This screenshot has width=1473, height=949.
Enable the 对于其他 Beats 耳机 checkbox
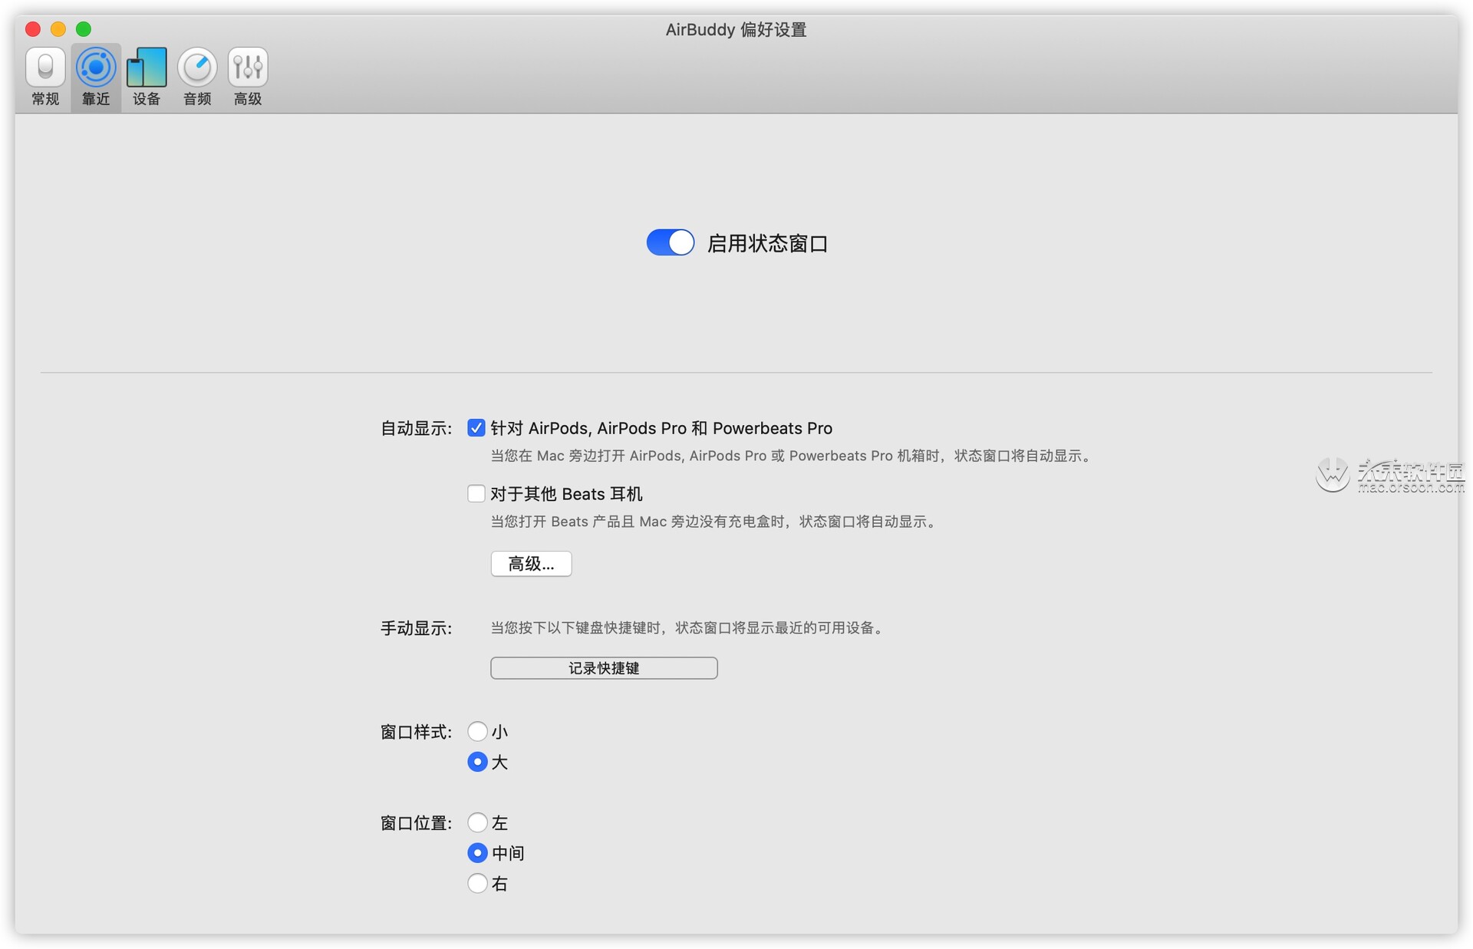coord(476,493)
